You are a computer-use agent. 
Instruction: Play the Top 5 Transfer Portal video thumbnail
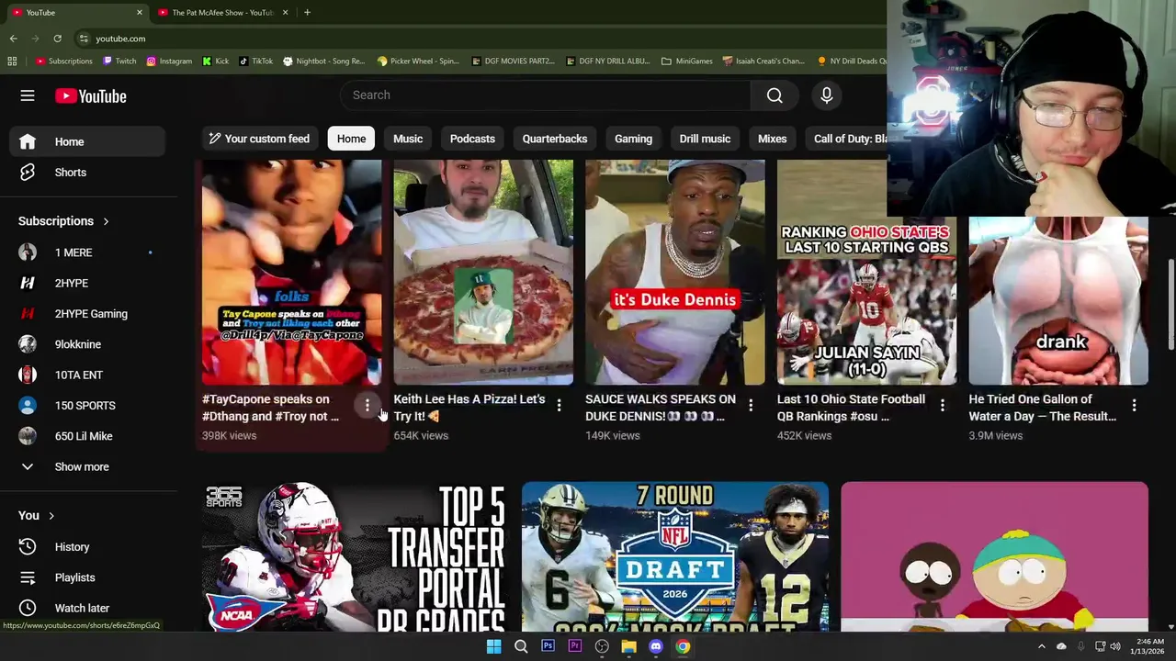[x=355, y=557]
